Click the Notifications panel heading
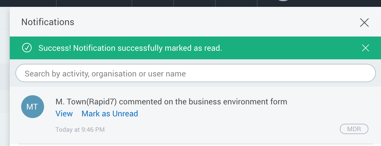 tap(48, 22)
